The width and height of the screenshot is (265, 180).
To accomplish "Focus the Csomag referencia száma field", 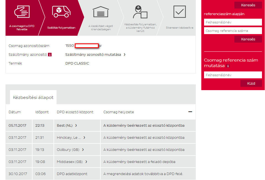I will [233, 31].
